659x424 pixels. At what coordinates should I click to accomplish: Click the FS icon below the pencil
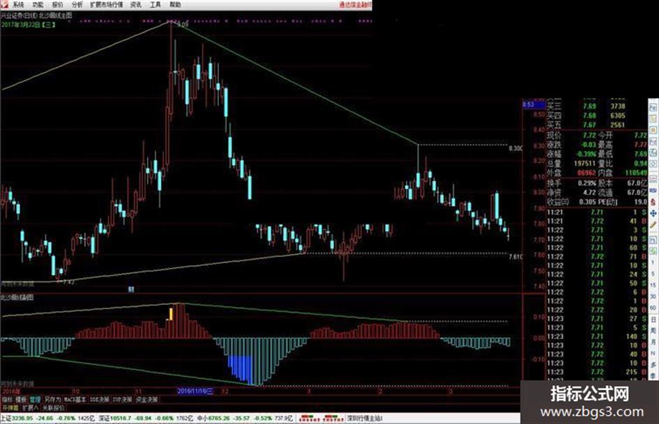pos(653,240)
